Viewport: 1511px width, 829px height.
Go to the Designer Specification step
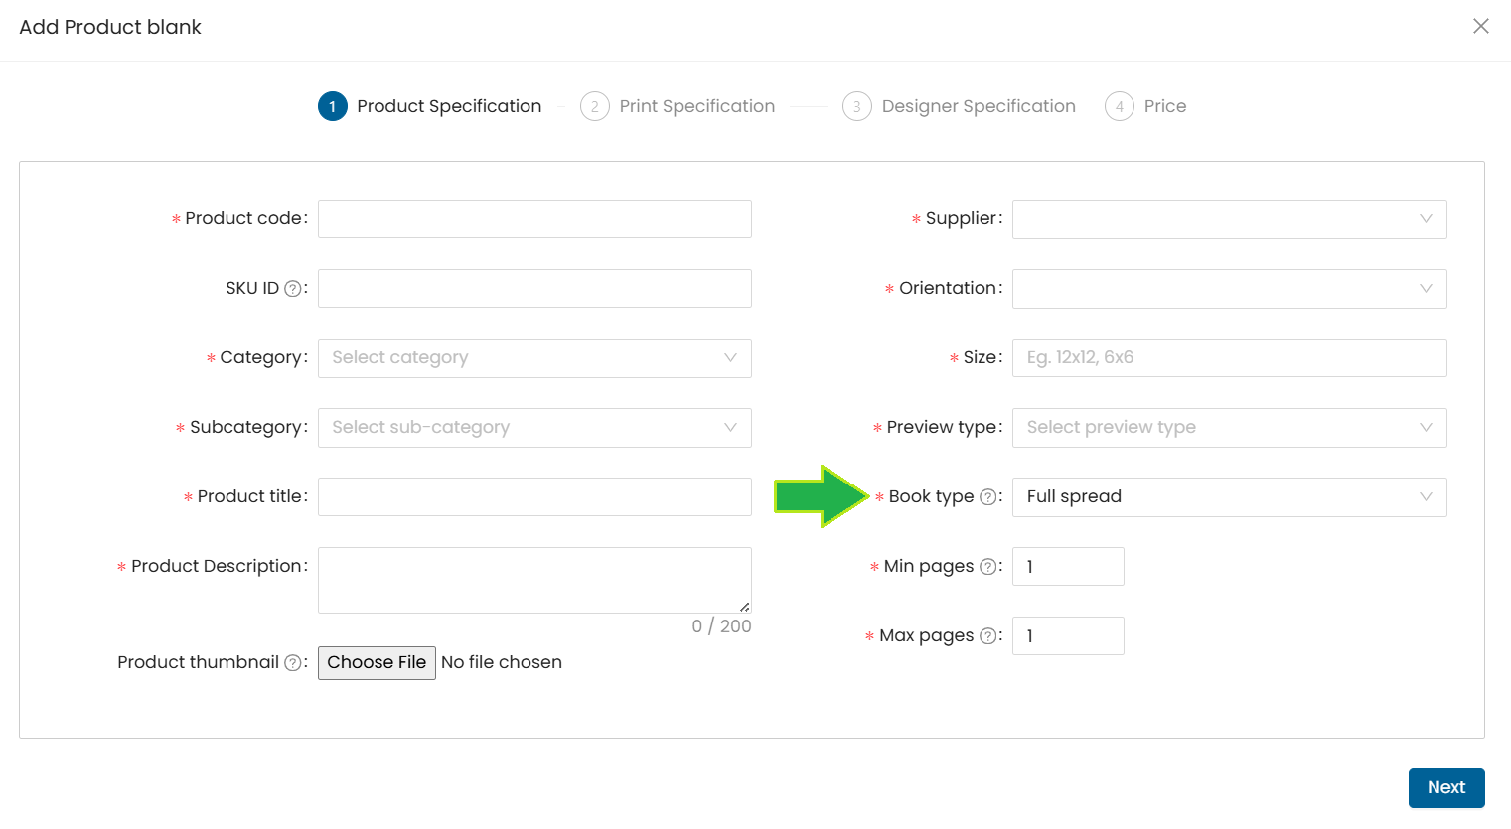(x=978, y=106)
